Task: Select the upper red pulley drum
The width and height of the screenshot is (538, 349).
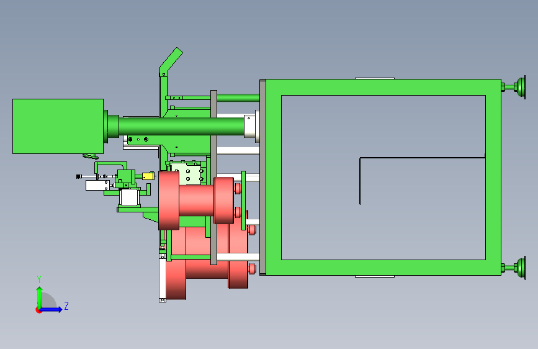Action: 196,201
